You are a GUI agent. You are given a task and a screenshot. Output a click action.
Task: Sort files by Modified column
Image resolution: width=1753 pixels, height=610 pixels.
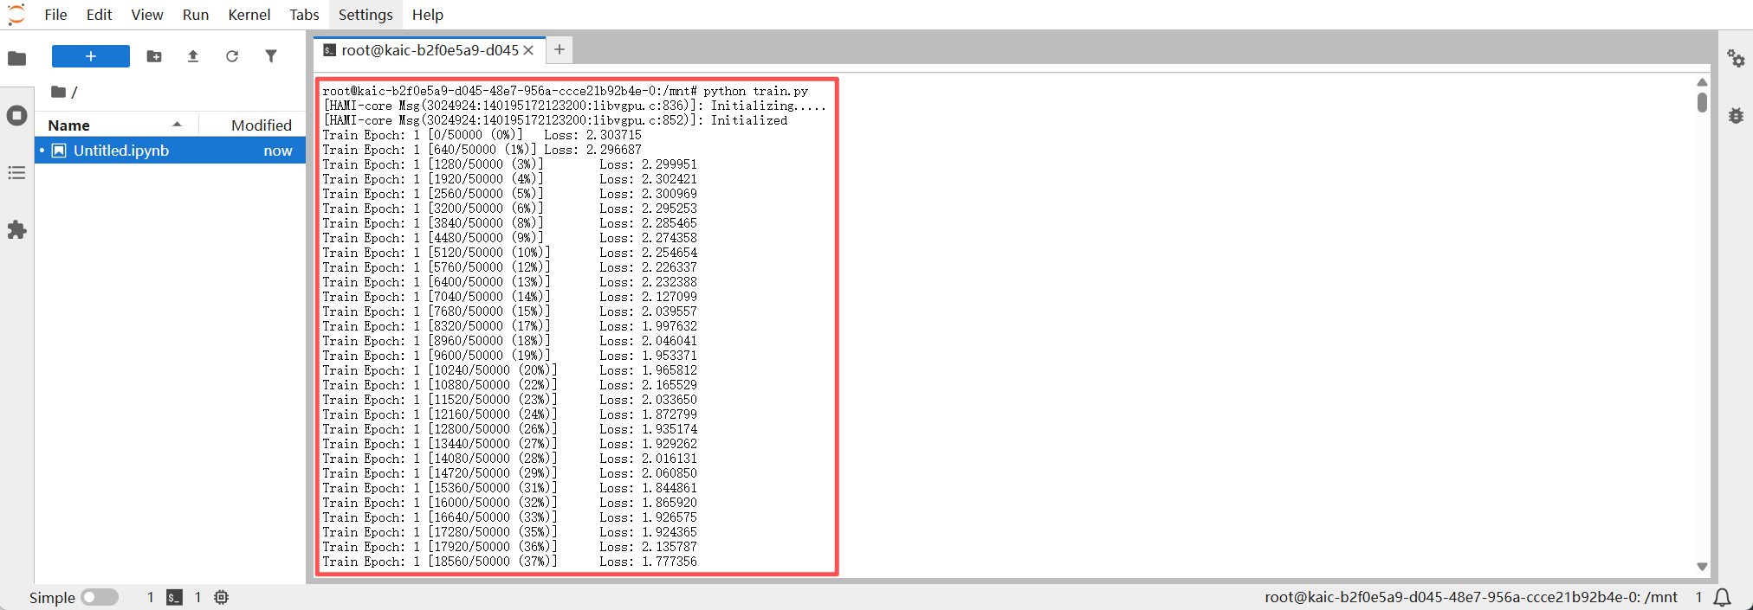[x=253, y=125]
